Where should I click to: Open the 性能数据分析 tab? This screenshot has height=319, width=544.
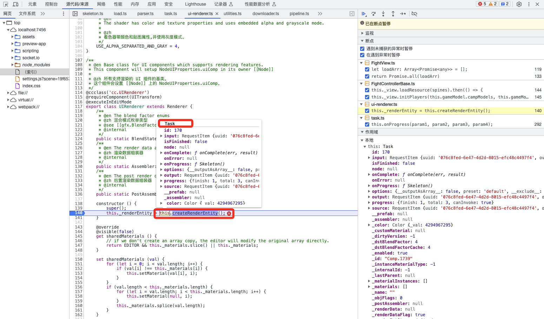pos(260,4)
